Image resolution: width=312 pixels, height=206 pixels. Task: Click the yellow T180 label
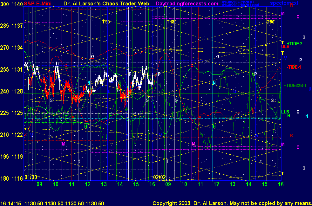(x=172, y=22)
